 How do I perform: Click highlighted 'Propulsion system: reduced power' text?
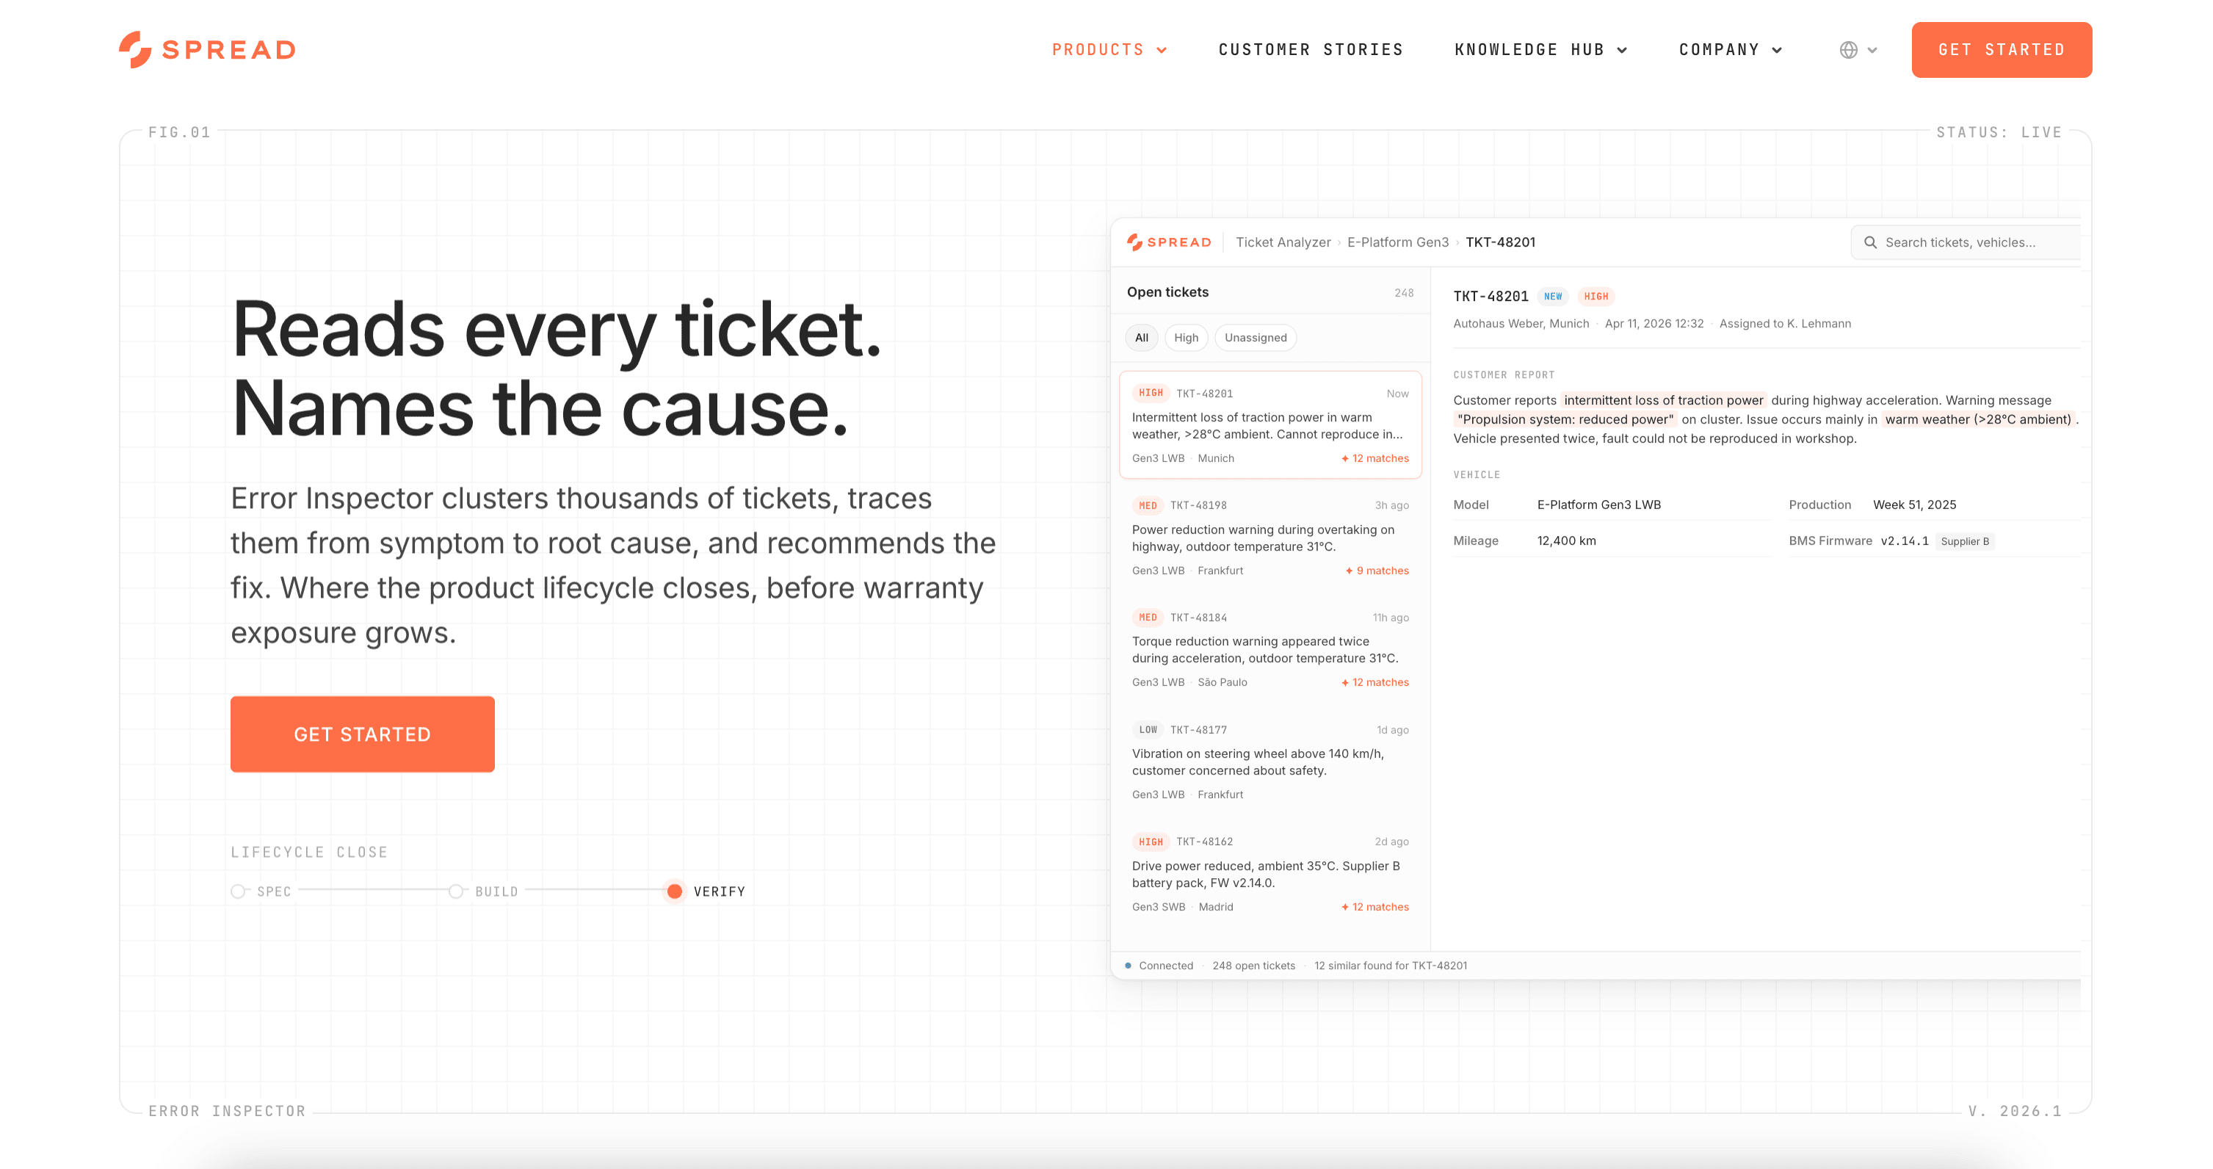point(1565,419)
